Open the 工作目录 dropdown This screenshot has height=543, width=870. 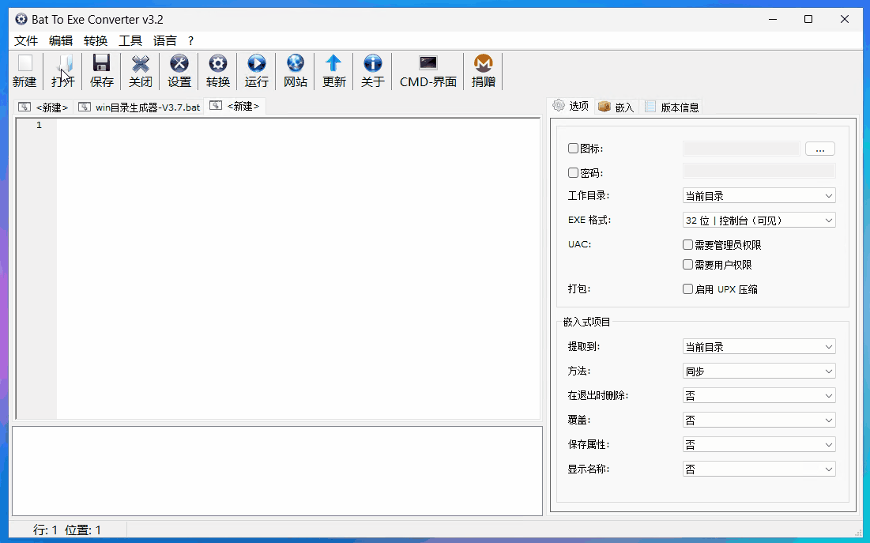coord(759,195)
